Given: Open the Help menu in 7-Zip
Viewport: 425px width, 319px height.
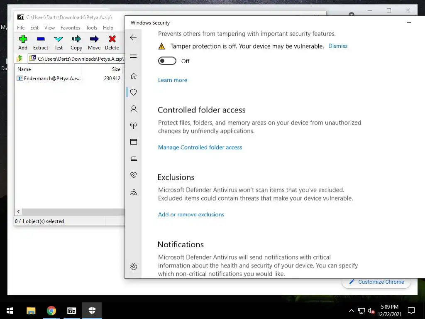Looking at the screenshot, I should coord(108,28).
